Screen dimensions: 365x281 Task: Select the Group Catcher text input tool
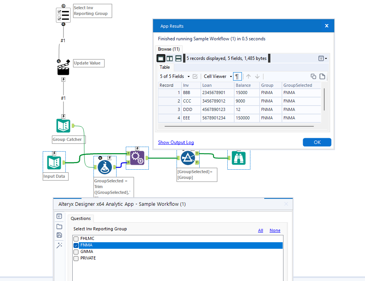click(63, 126)
